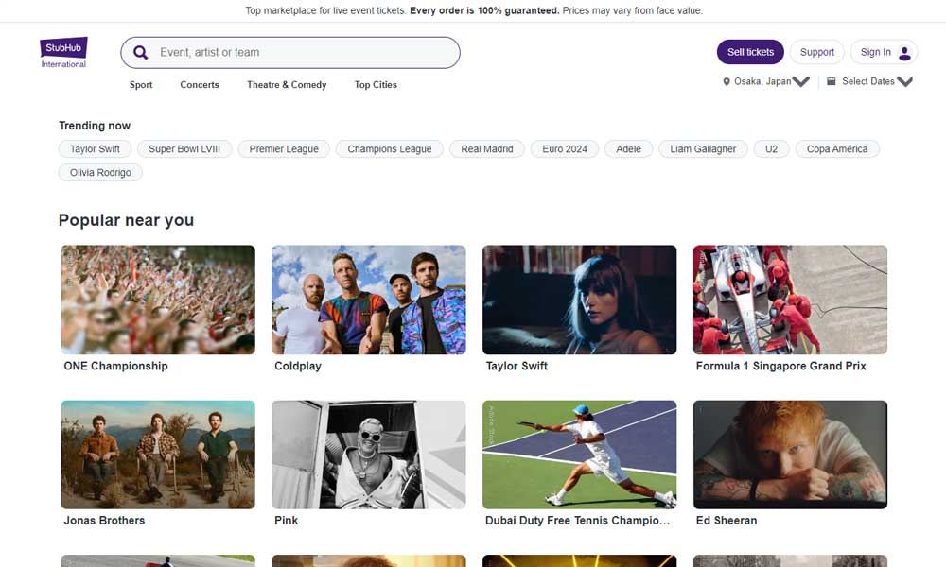Open the Jonas Brothers thumbnail
The image size is (946, 567).
[x=158, y=455]
